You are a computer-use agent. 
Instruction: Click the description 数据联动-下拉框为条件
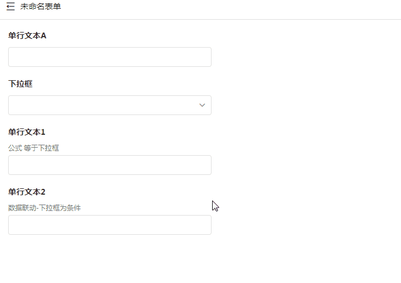pyautogui.click(x=44, y=207)
